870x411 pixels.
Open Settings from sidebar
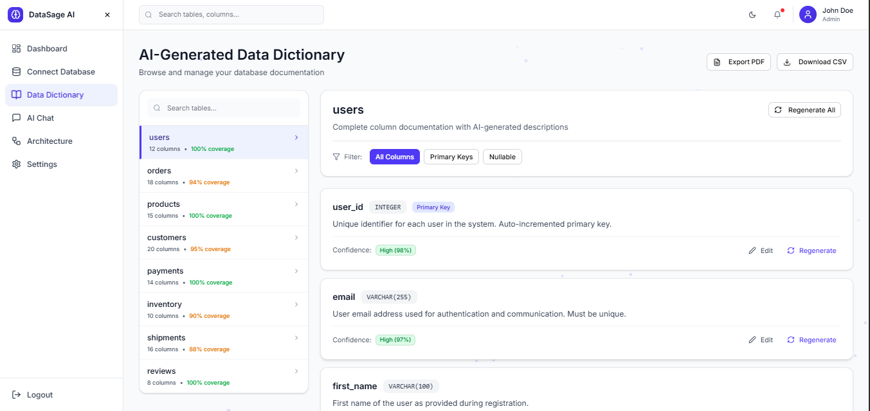[61, 164]
